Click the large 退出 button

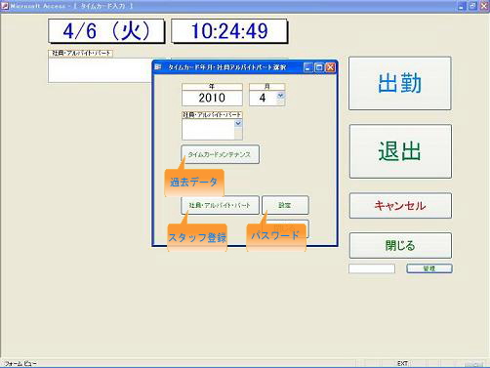pos(400,151)
